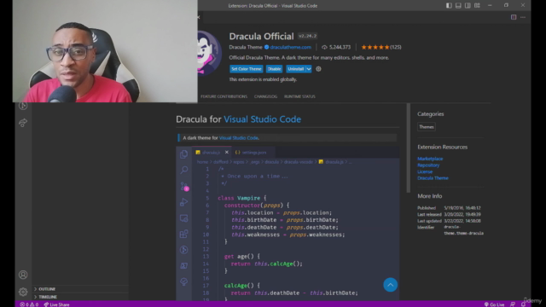Open Visual Studio Code link in description line

239,138
